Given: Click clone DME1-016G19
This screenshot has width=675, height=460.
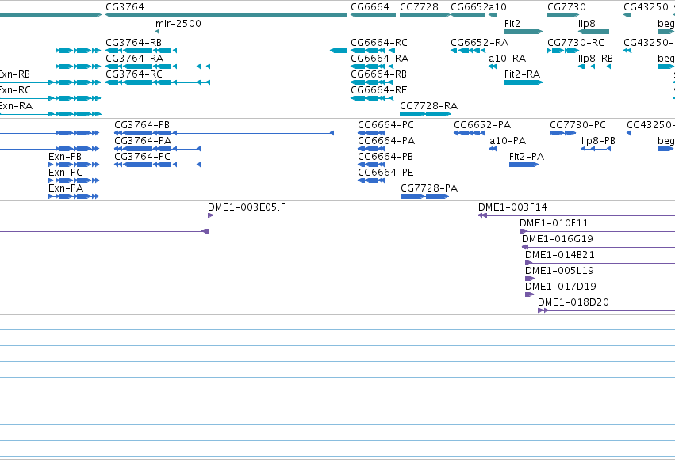Looking at the screenshot, I should pos(598,247).
